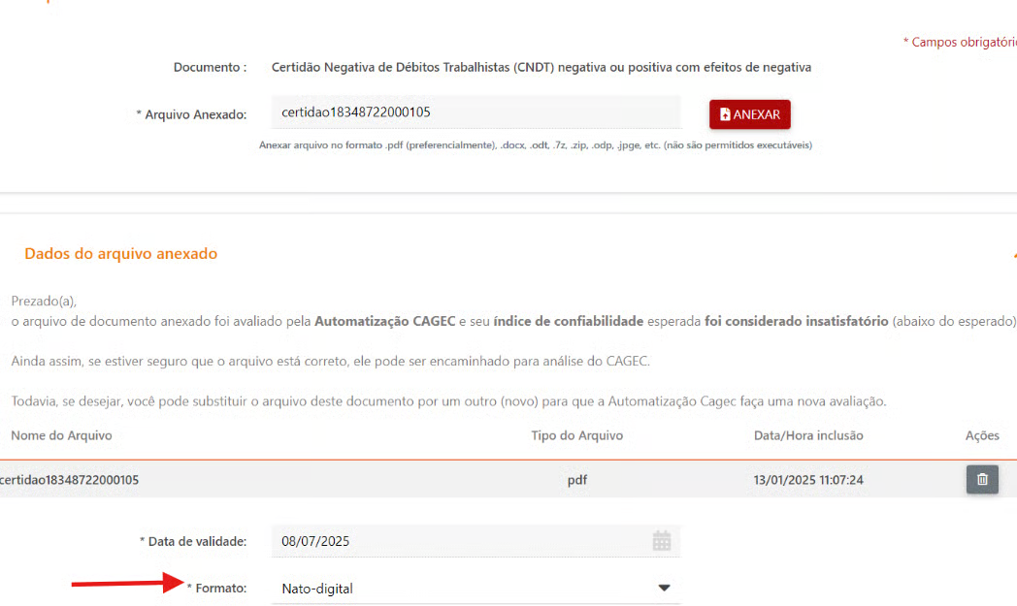This screenshot has width=1017, height=606.
Task: Click the Arquivo Anexado filename field
Action: [x=475, y=112]
